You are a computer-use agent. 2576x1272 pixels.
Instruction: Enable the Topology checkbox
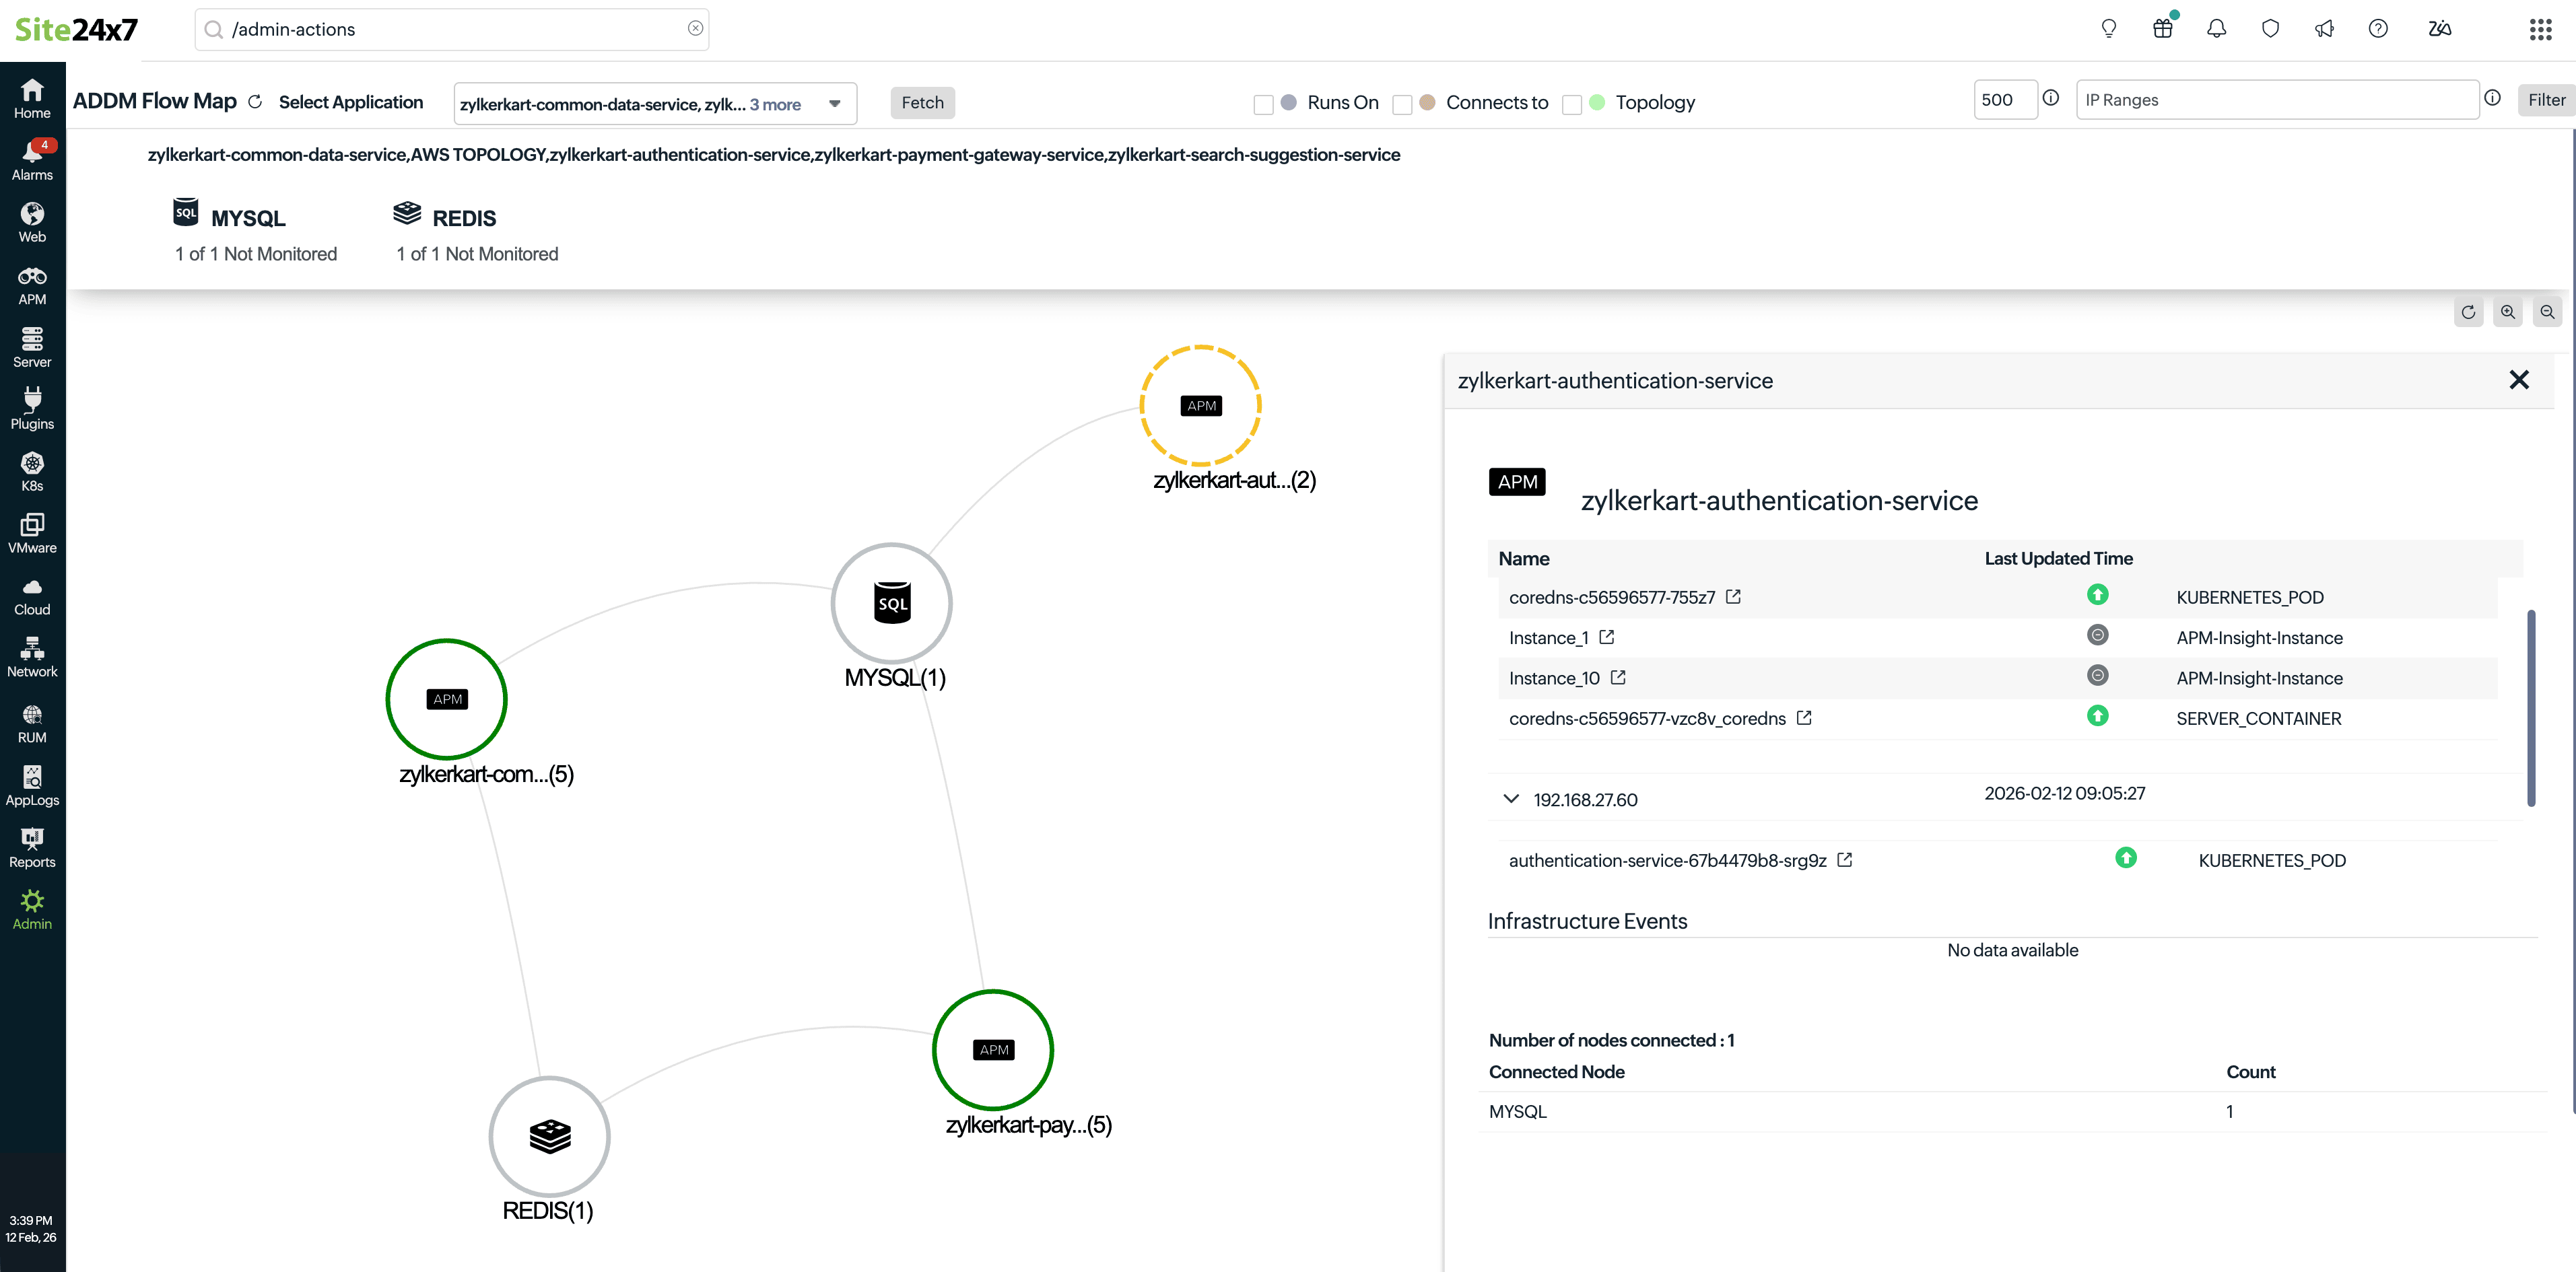[x=1571, y=103]
